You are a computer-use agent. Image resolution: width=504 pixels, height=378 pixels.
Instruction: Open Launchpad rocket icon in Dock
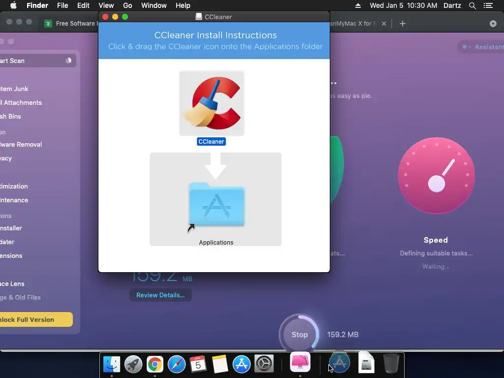[x=133, y=364]
